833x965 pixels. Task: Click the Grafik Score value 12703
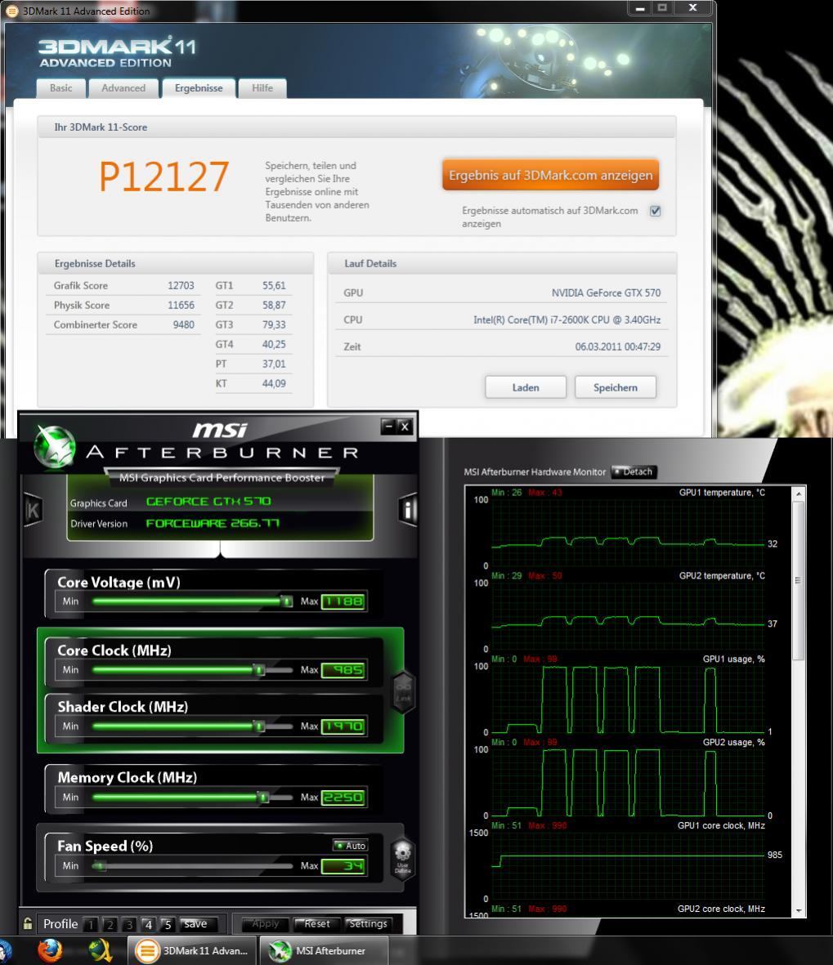point(181,285)
